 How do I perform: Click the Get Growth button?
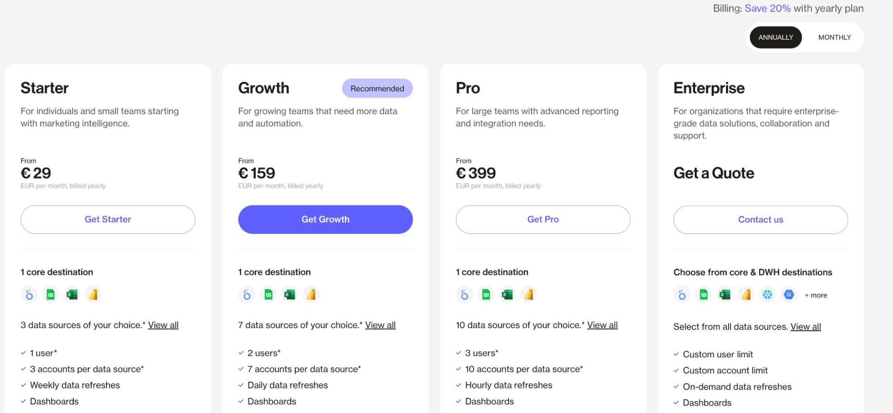[325, 219]
